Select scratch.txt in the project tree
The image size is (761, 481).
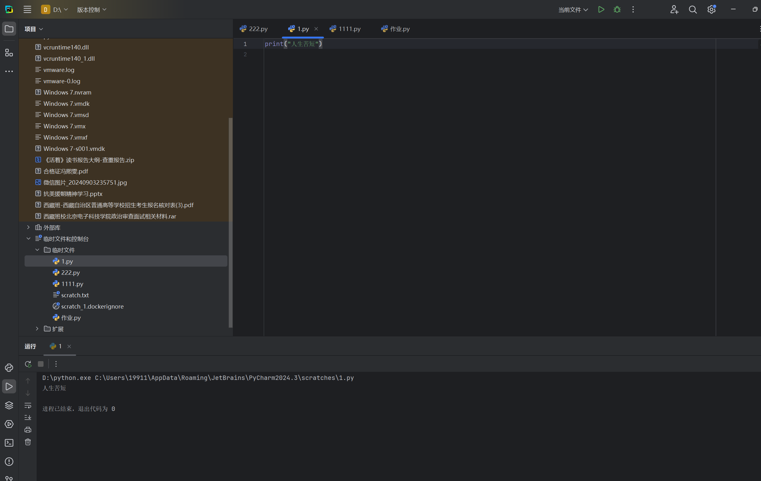(75, 295)
